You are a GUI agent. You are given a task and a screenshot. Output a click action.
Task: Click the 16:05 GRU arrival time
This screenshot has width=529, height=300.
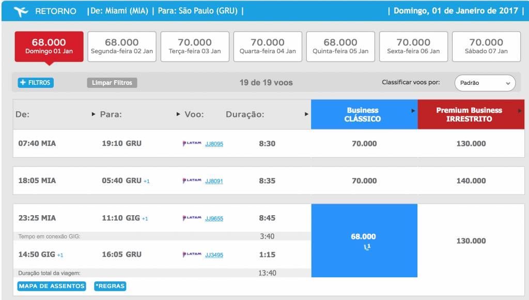pos(122,254)
